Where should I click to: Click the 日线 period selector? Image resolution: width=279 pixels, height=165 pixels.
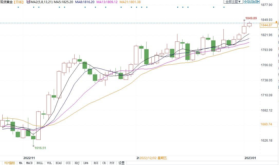coord(19,2)
